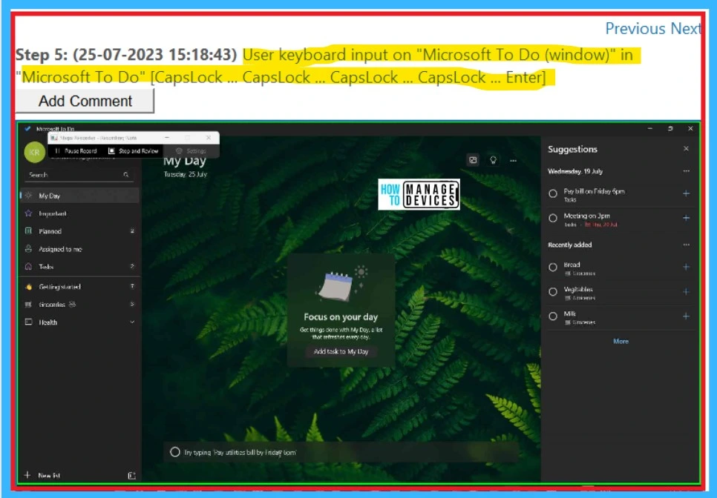Open options dots for Wednesday, 19 July section
The image size is (717, 498).
(686, 171)
